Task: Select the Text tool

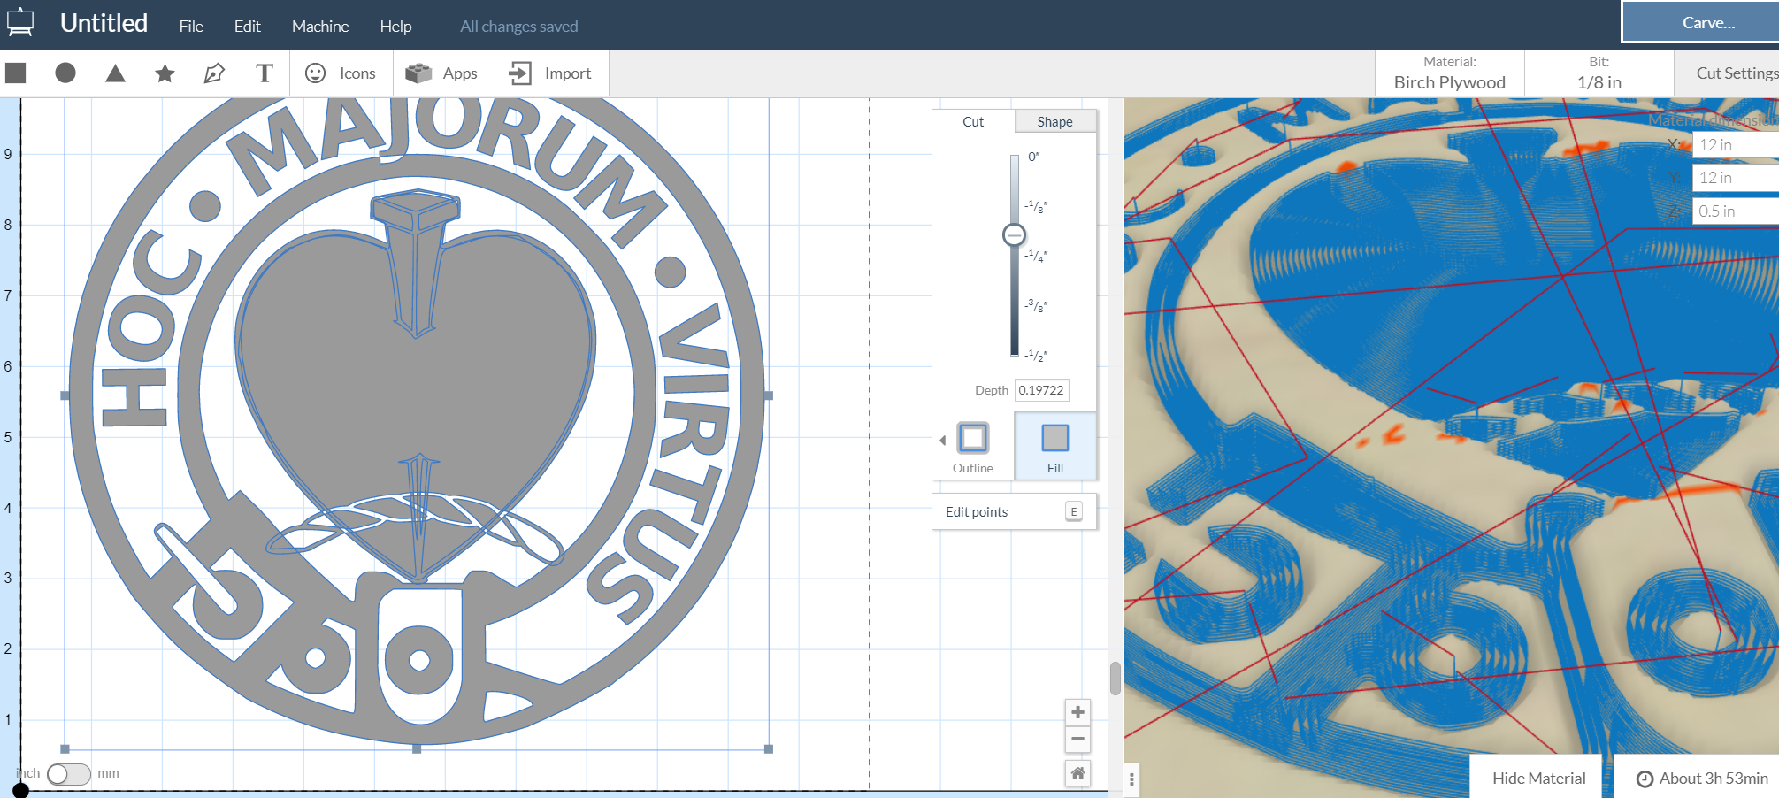Action: (x=264, y=73)
